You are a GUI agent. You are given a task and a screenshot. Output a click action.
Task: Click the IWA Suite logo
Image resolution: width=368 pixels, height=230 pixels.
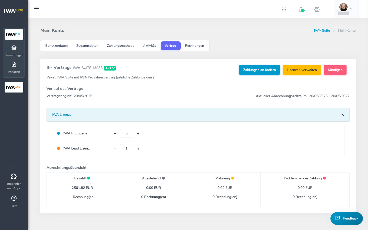pyautogui.click(x=14, y=11)
